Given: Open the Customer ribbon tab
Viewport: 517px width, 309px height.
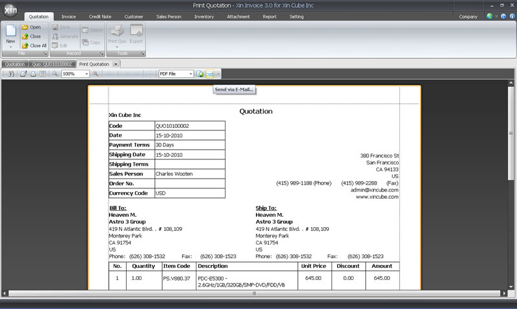Looking at the screenshot, I should click(x=134, y=17).
